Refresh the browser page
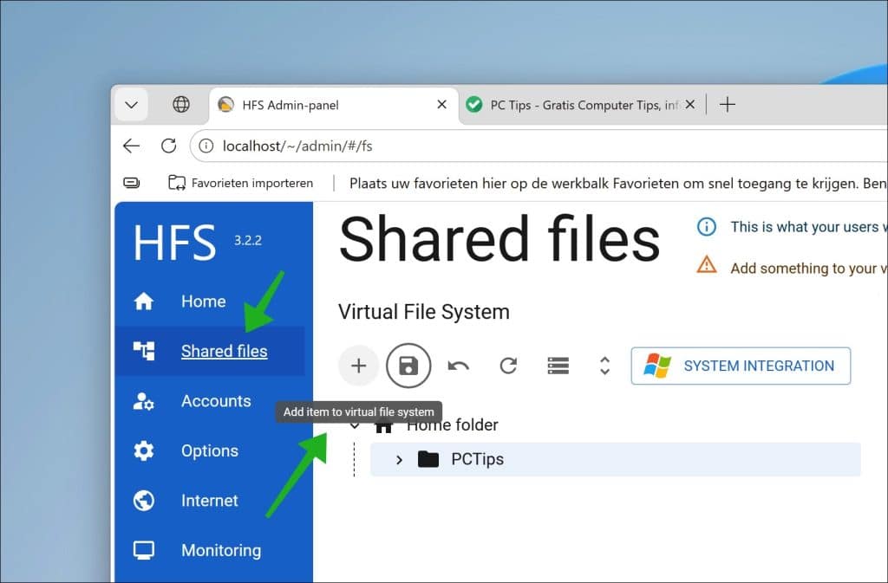The image size is (888, 583). [x=169, y=146]
